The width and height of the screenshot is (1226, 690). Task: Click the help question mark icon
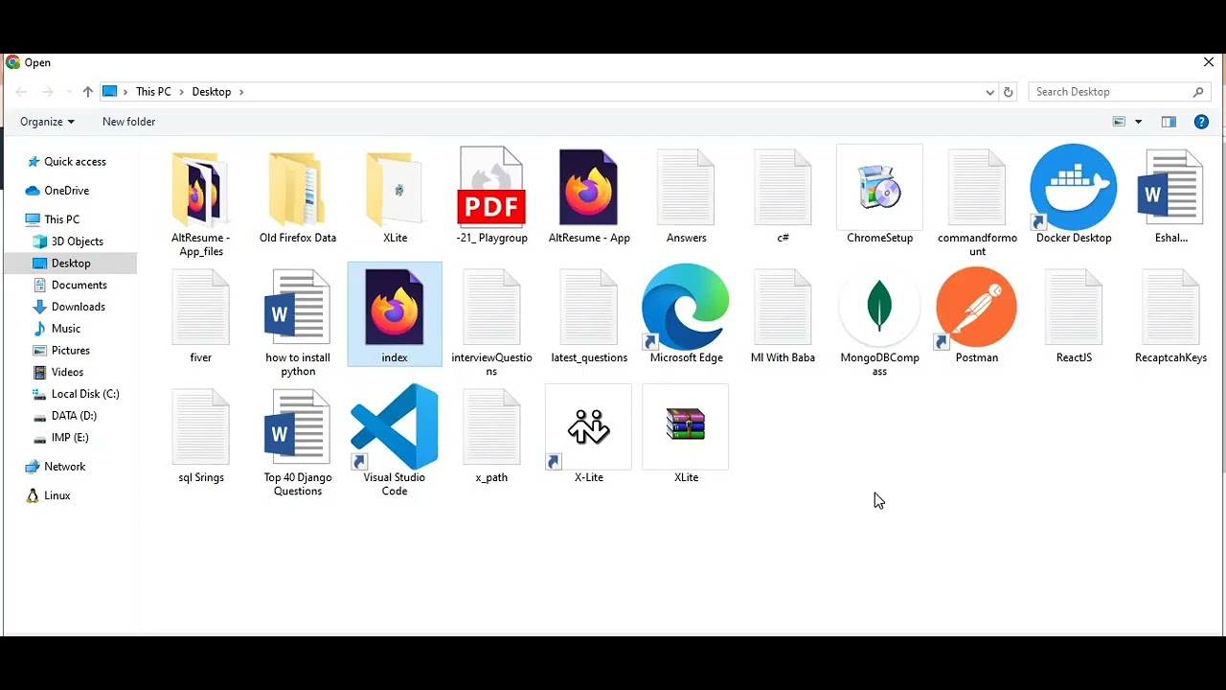(x=1201, y=122)
